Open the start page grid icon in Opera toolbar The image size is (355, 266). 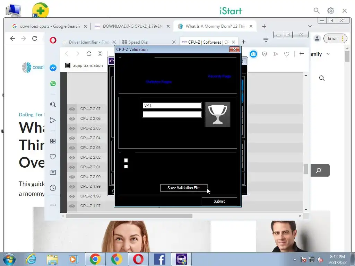[100, 54]
